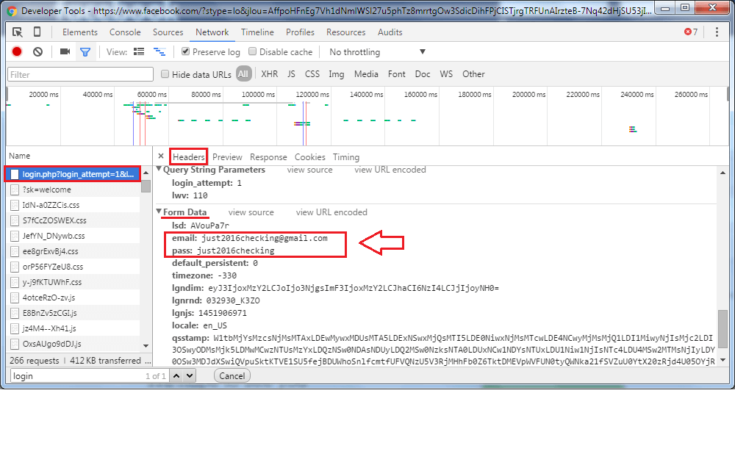Collapse the Form Data section

[159, 212]
